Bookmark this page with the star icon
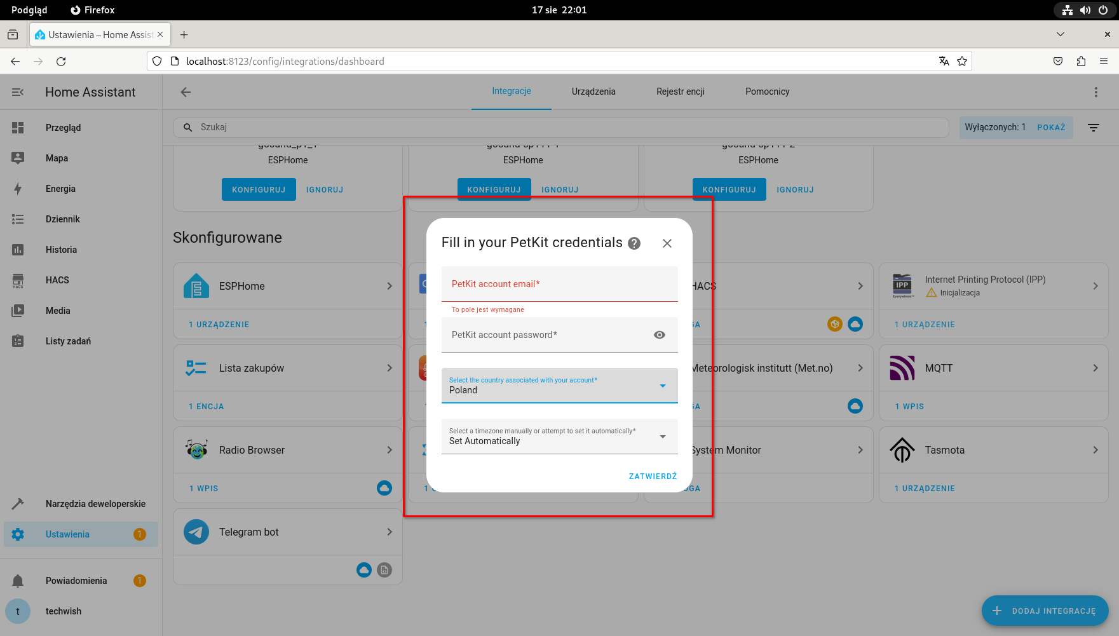The width and height of the screenshot is (1119, 636). click(962, 62)
